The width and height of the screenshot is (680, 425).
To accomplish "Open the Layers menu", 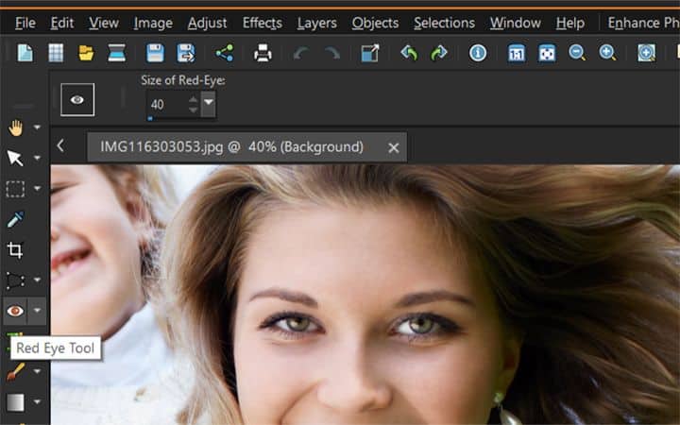I will 317,23.
